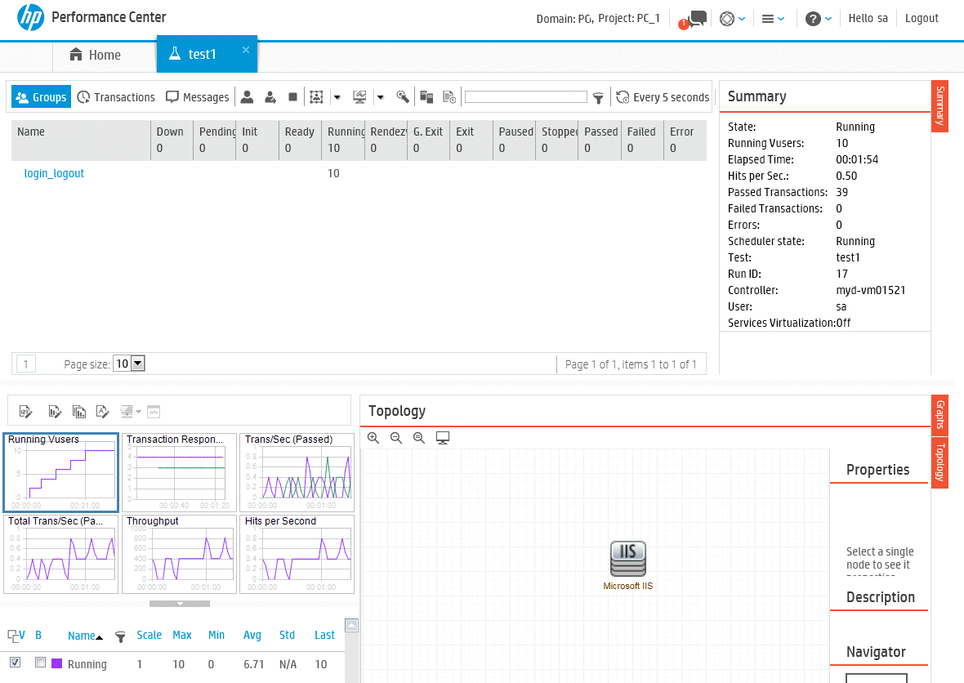Click the Logout link

click(922, 19)
